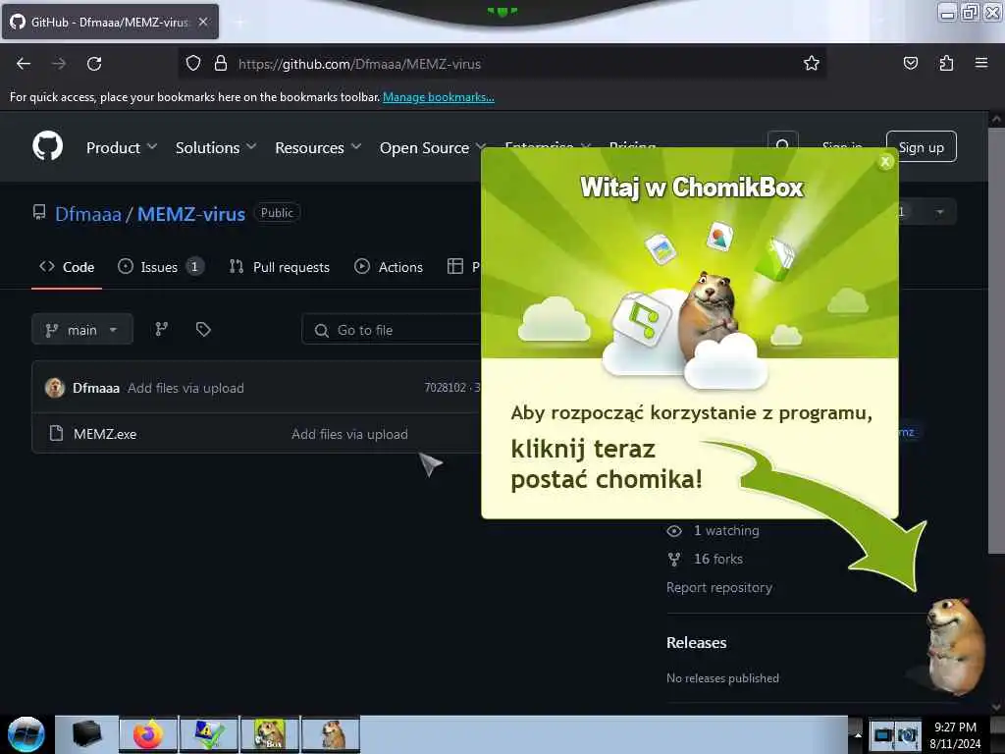Switch to the Code tab
Image resolution: width=1005 pixels, height=754 pixels.
(67, 267)
